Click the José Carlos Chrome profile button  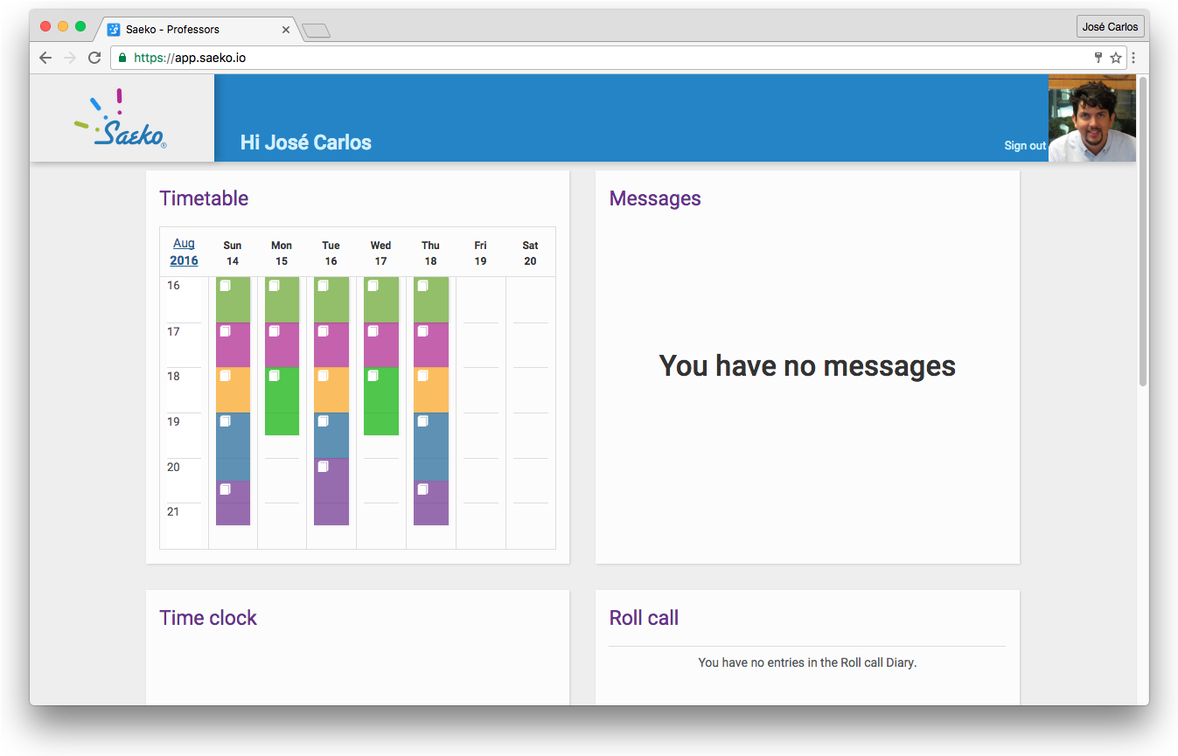point(1110,27)
